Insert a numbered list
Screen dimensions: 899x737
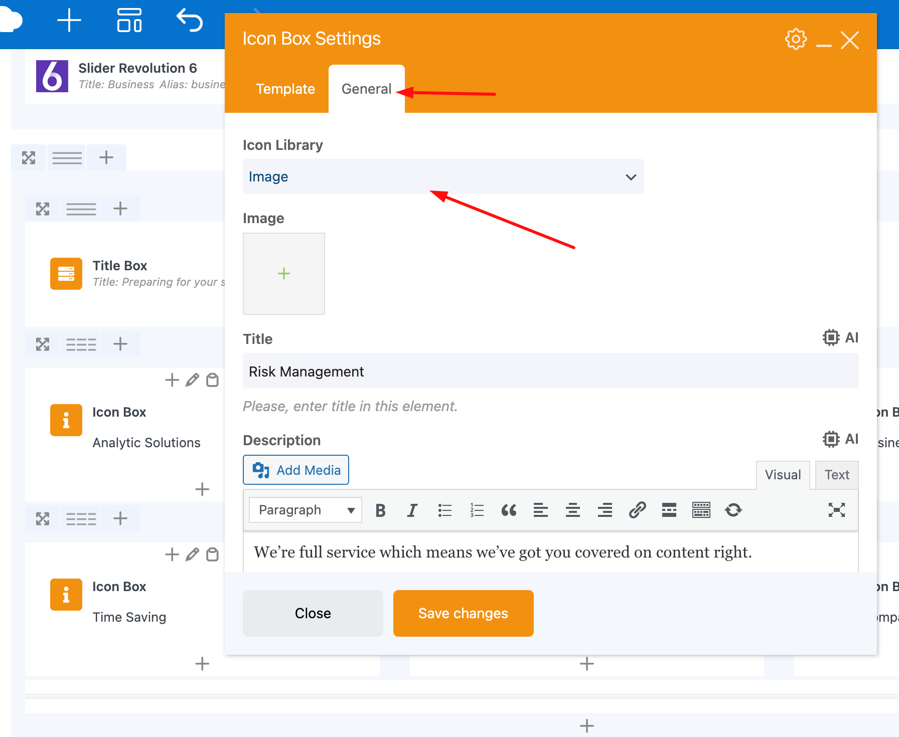(477, 510)
